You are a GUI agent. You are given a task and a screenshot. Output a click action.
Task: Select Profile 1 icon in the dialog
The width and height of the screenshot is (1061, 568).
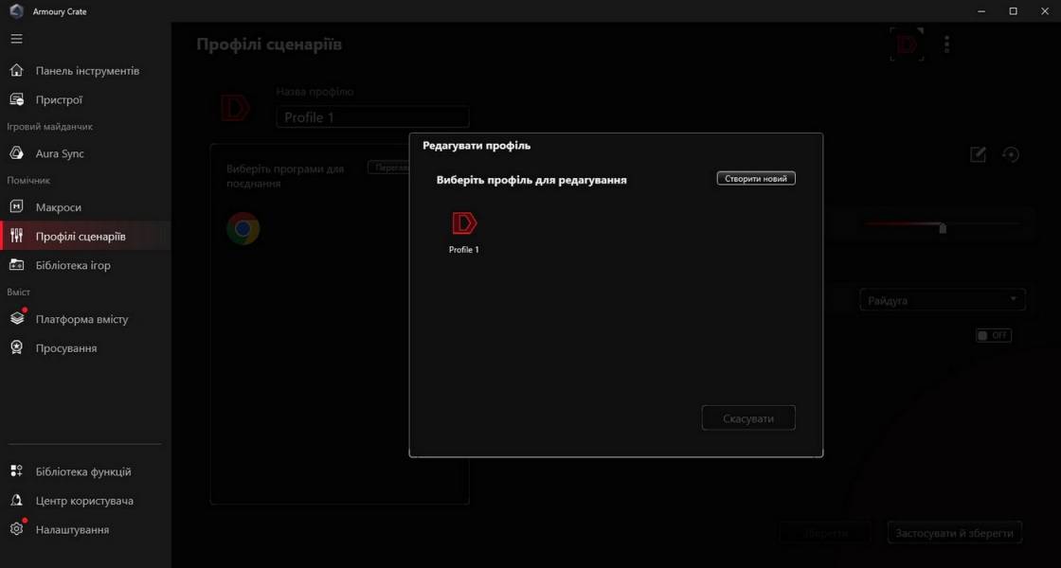point(464,223)
